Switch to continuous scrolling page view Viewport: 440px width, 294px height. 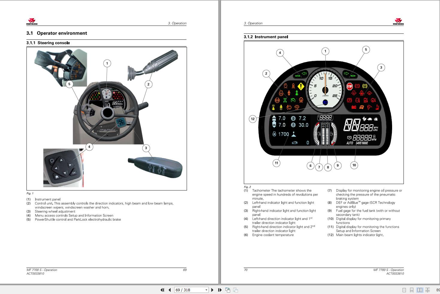pyautogui.click(x=412, y=290)
